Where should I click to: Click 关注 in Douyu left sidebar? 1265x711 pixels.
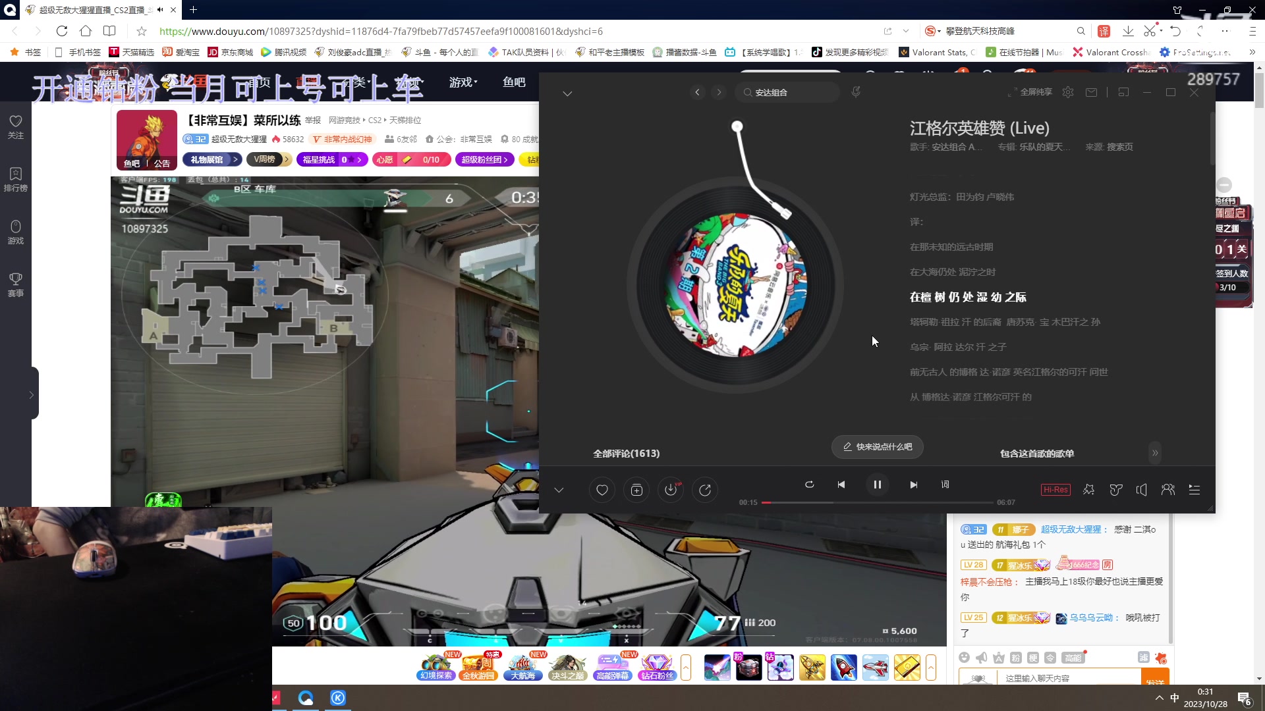16,127
